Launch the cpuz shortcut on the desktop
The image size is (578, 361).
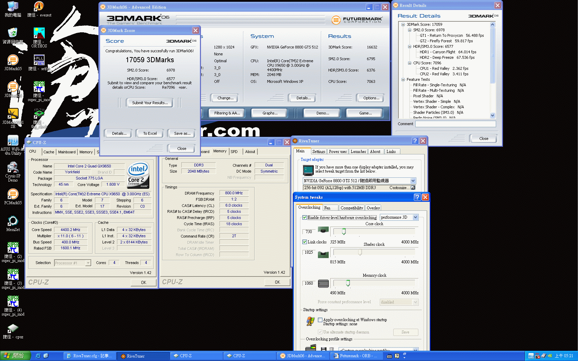[13, 331]
